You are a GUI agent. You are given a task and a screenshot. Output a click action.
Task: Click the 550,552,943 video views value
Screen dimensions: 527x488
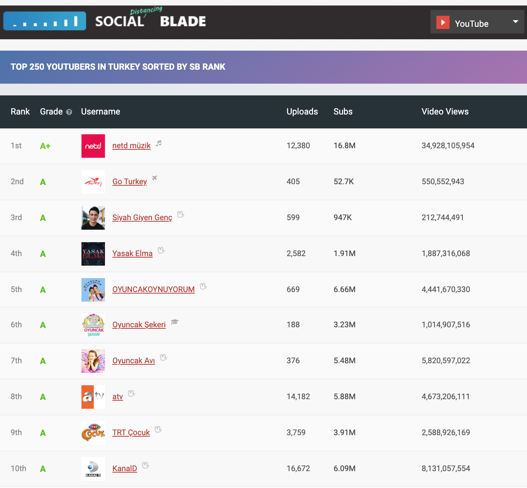coord(443,182)
